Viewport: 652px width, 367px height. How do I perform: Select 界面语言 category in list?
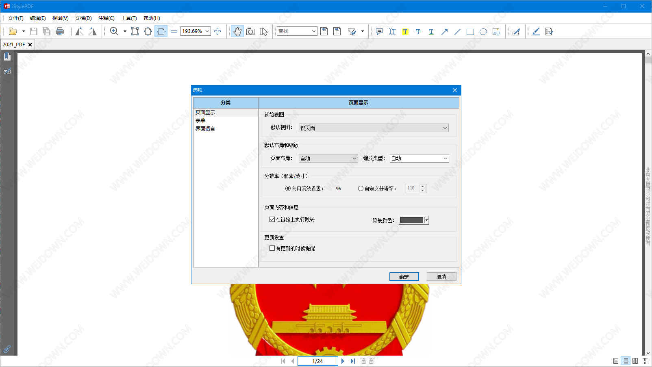pos(226,129)
